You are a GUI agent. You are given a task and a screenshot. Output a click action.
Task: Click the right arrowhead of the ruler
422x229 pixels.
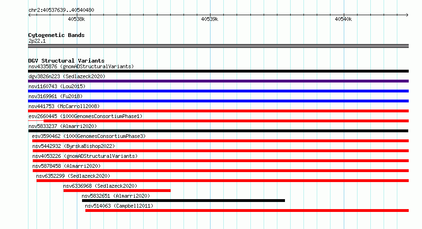(407, 15)
